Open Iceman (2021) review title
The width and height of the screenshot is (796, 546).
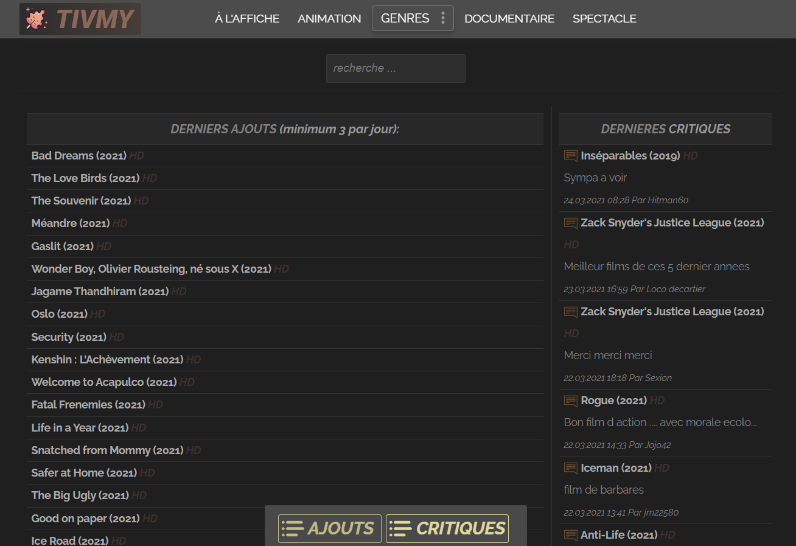click(616, 468)
